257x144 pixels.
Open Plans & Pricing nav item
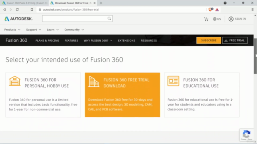[47, 40]
